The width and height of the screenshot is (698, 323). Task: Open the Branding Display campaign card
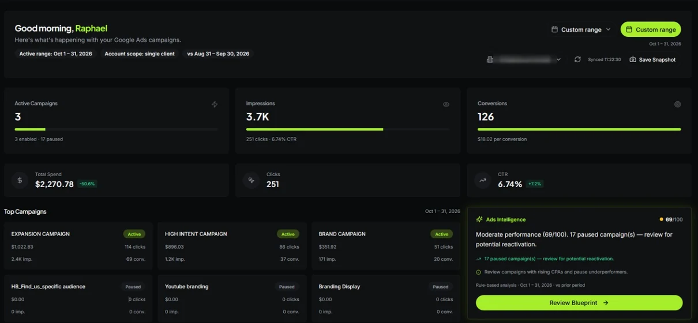tap(386, 298)
